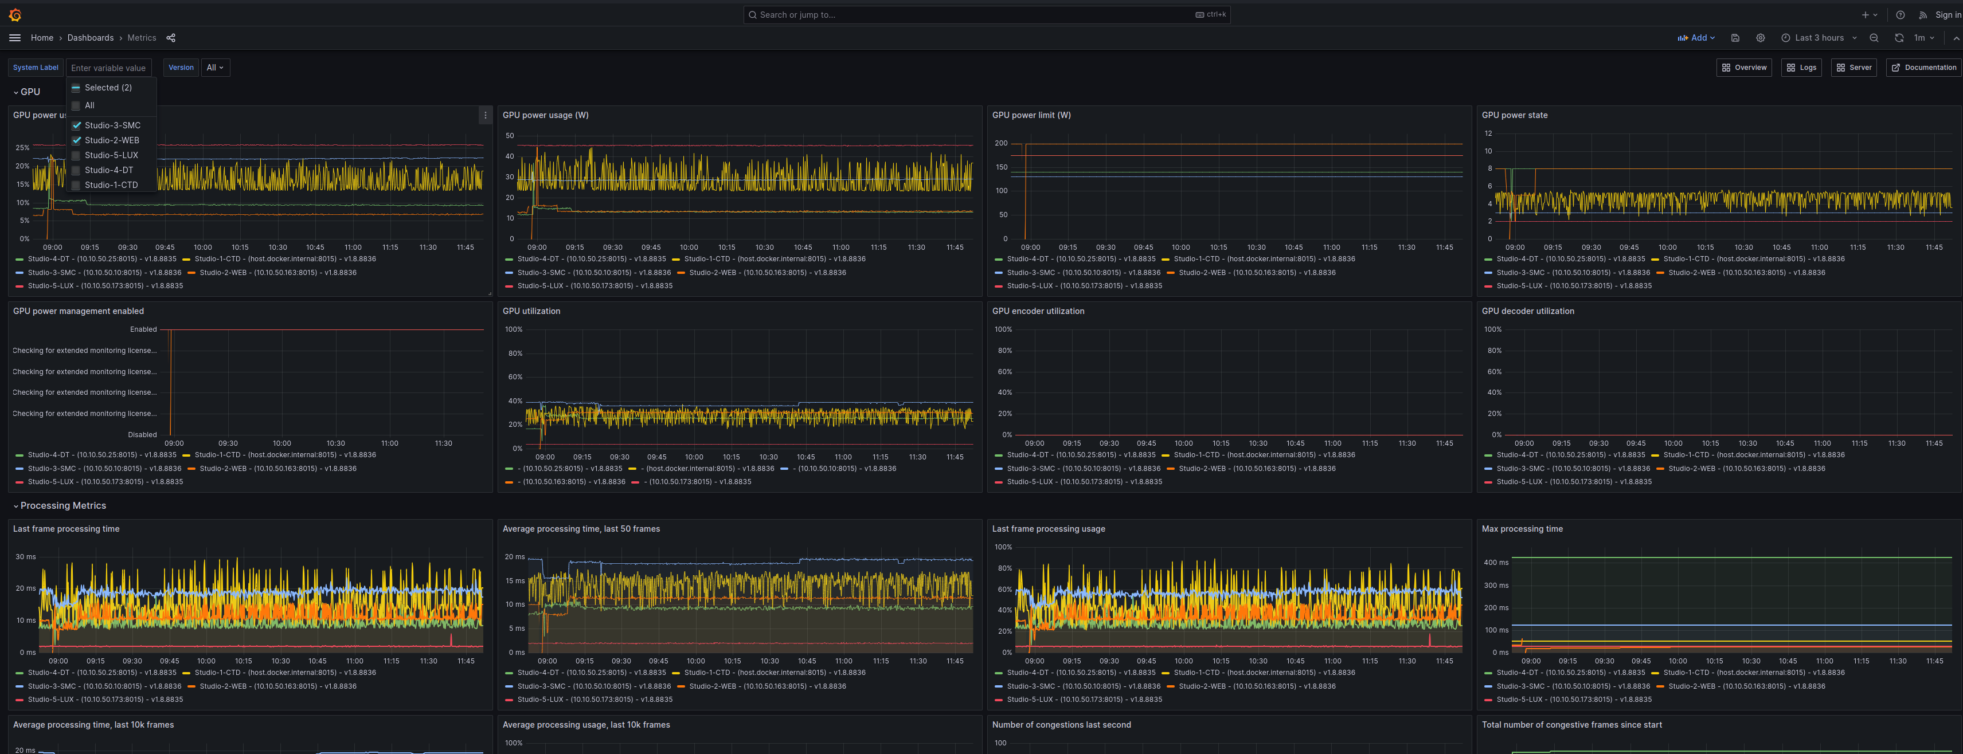
Task: Open the Version All dropdown
Action: [216, 68]
